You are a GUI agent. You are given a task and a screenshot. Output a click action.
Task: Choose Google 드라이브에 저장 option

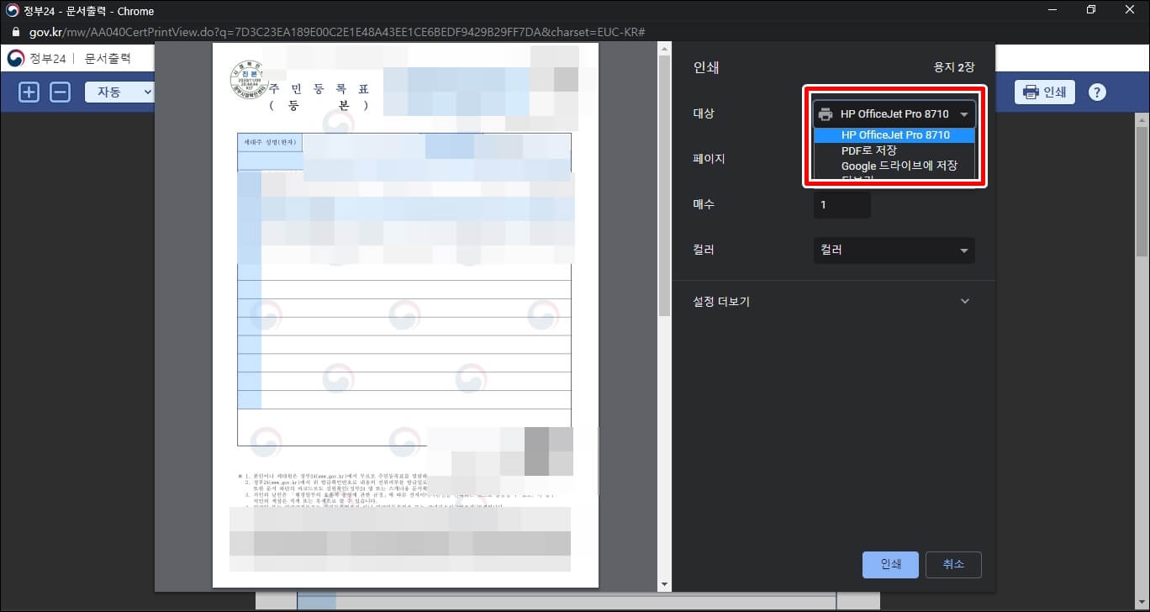pos(894,166)
